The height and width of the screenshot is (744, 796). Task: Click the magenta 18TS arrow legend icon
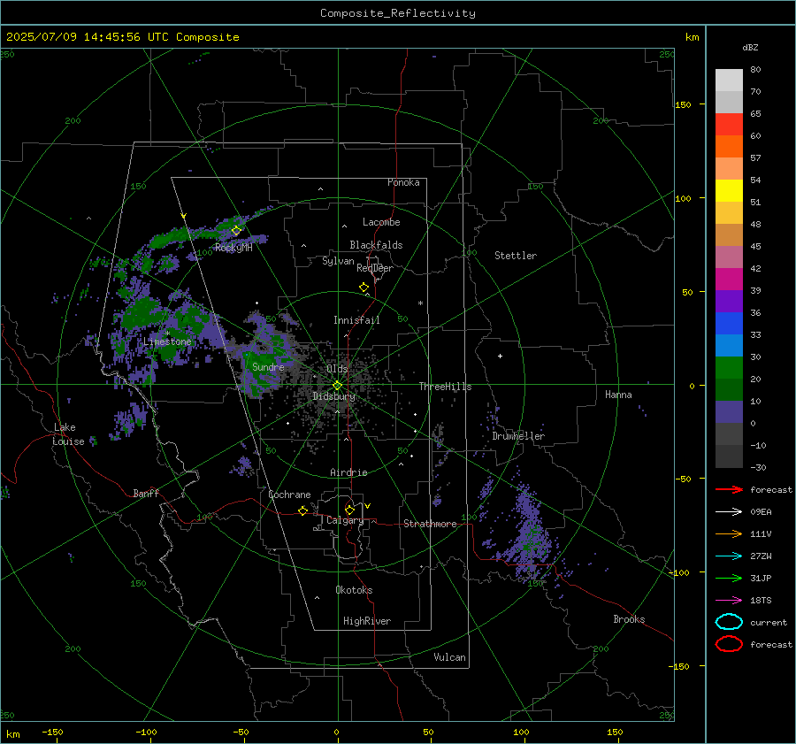tap(729, 601)
